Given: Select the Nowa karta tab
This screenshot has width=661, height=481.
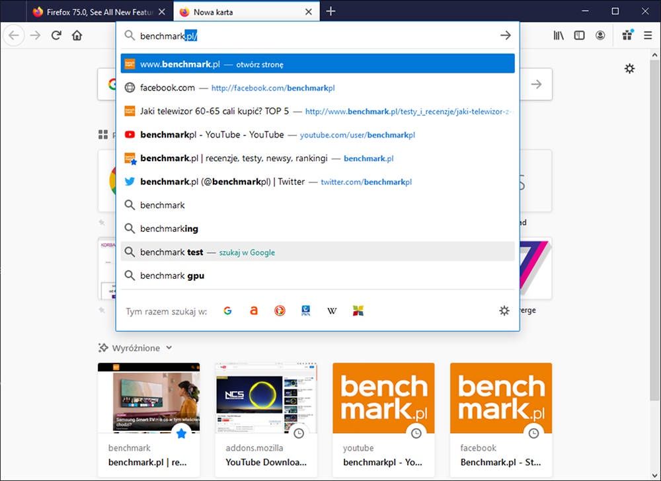Looking at the screenshot, I should click(x=247, y=12).
